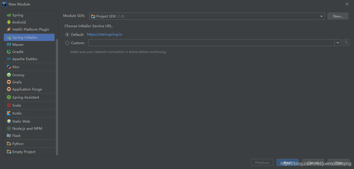This screenshot has height=169, width=354.
Task: Click the Android robot icon
Action: click(x=9, y=22)
